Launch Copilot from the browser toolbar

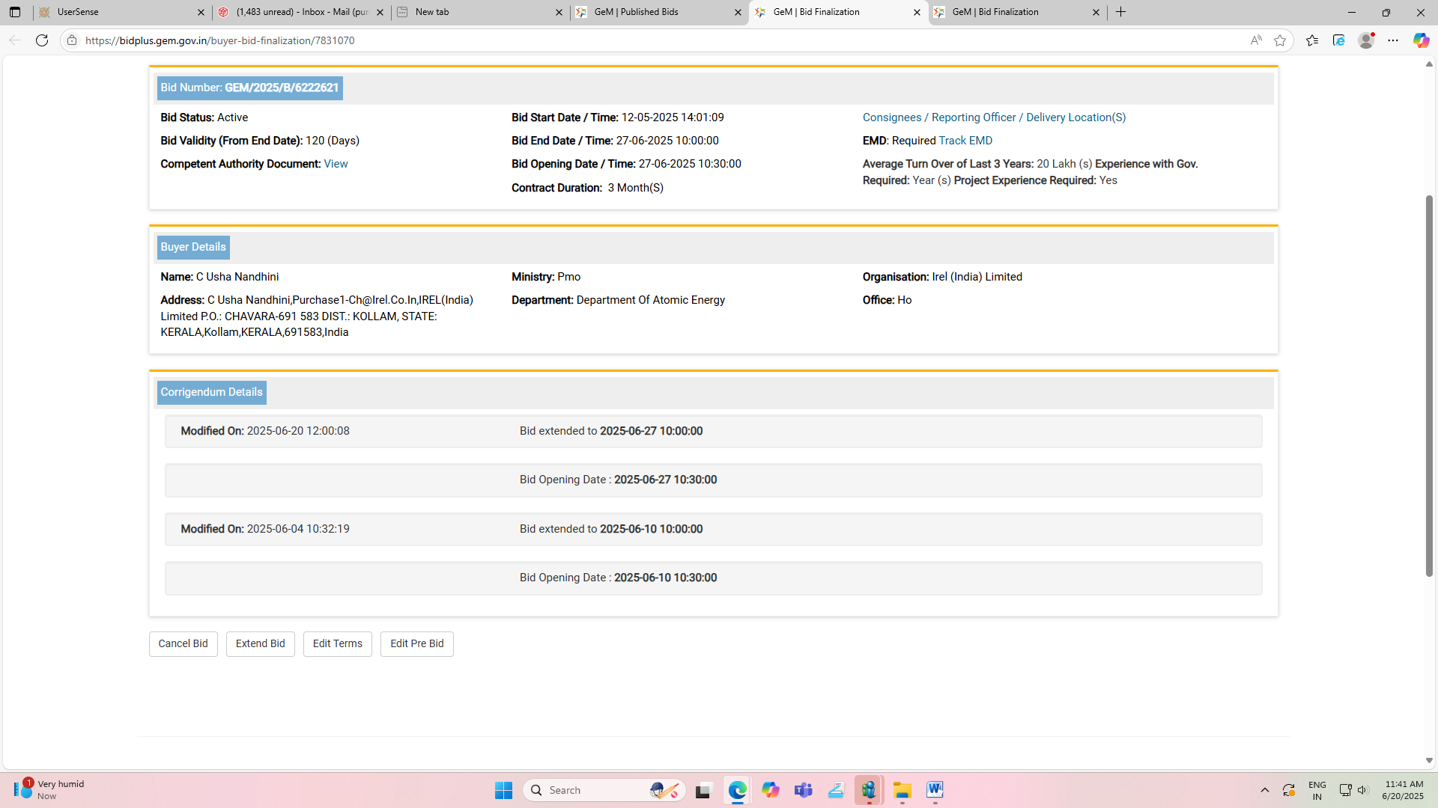coord(1421,40)
